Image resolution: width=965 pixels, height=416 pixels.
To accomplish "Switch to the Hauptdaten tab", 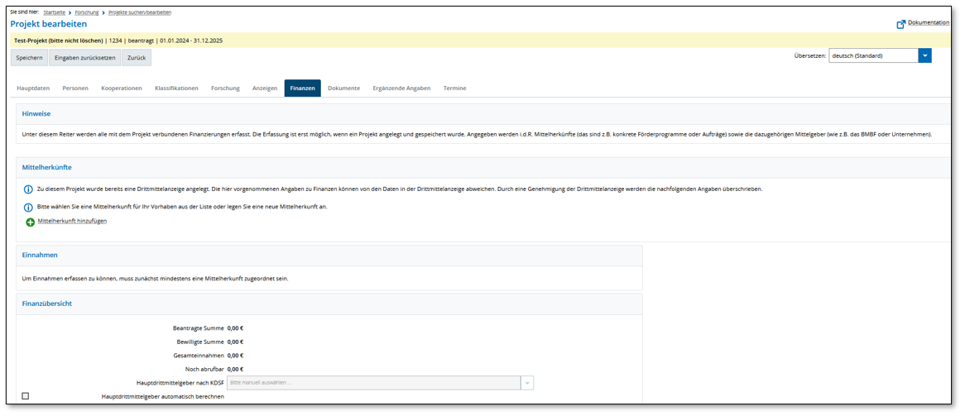I will (33, 88).
